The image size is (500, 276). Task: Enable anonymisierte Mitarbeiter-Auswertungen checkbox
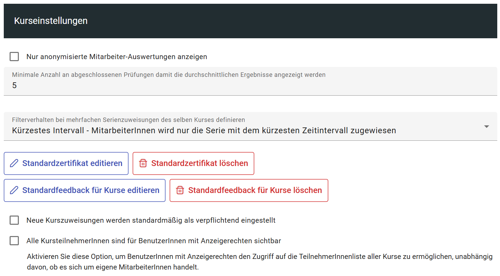(x=14, y=57)
